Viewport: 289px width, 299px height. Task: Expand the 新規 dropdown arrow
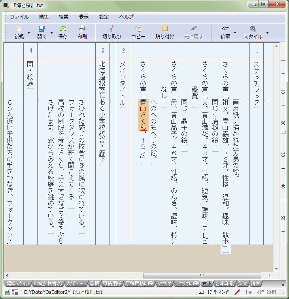pyautogui.click(x=28, y=33)
